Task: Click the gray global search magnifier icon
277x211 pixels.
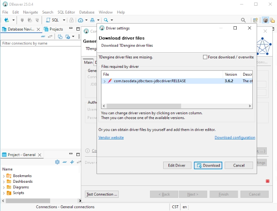Action: (x=243, y=20)
